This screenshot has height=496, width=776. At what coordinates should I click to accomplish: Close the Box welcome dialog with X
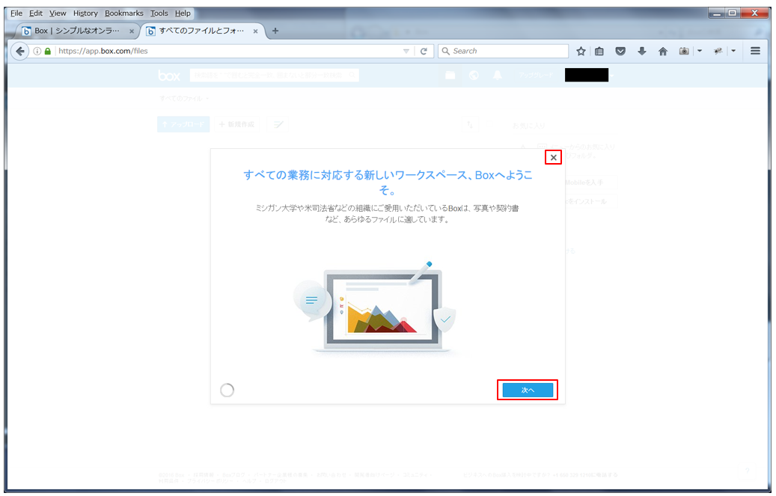click(x=553, y=157)
